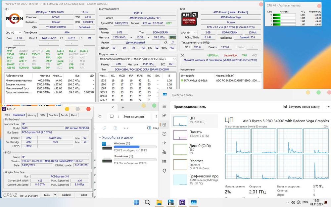Open Startup apps gauge icon in Task Manager
This screenshot has width=331, height=207.
164,143
